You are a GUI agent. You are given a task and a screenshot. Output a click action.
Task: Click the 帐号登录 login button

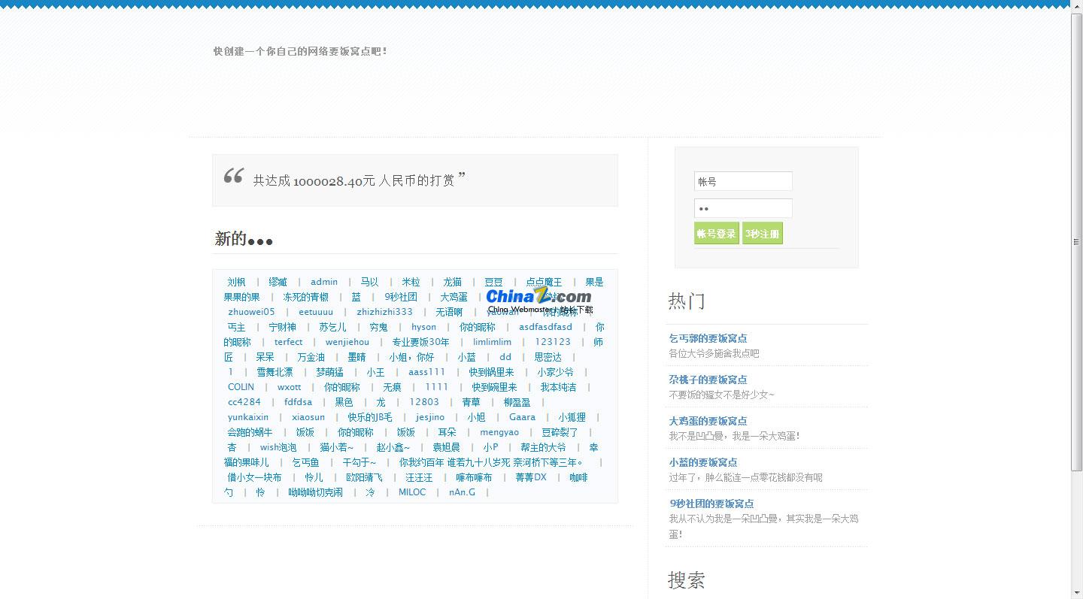(716, 234)
